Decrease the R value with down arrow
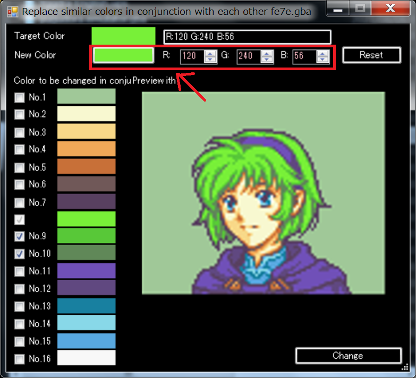416x378 pixels. point(210,59)
